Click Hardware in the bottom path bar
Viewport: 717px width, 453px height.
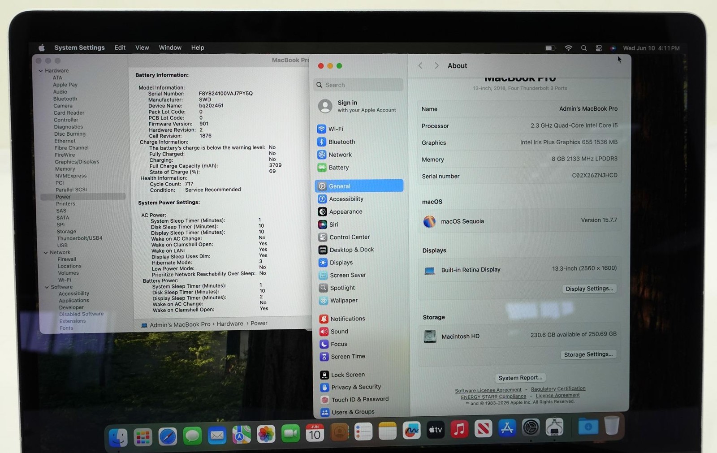(230, 324)
